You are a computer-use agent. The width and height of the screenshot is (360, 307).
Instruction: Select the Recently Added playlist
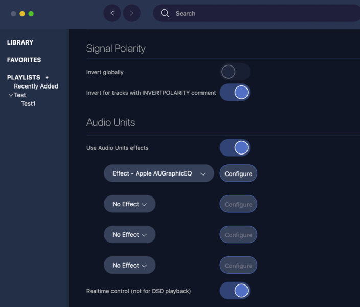point(36,86)
